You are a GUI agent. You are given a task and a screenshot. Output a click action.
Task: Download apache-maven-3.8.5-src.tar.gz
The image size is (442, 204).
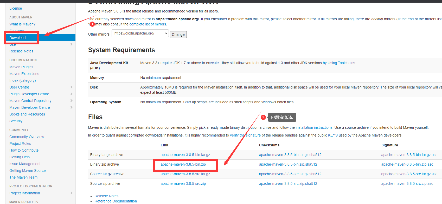point(185,174)
